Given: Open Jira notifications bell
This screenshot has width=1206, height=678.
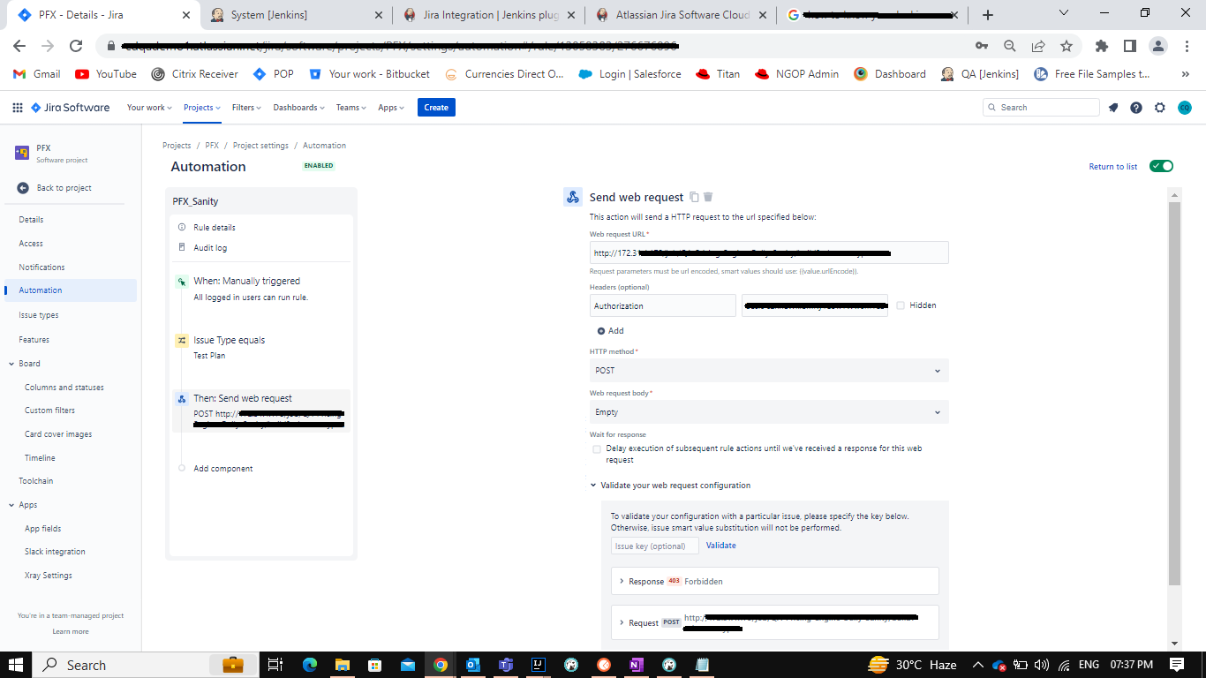Looking at the screenshot, I should [1112, 107].
